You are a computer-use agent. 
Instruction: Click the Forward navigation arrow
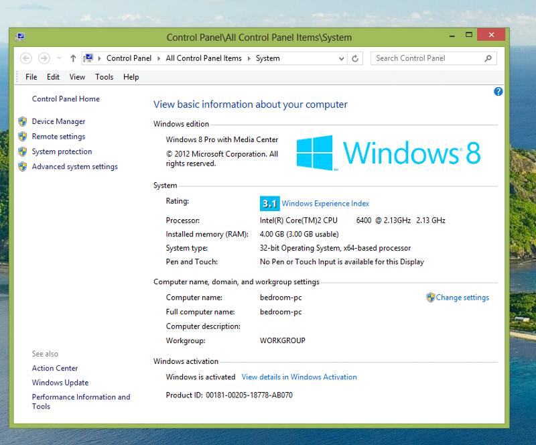click(44, 58)
